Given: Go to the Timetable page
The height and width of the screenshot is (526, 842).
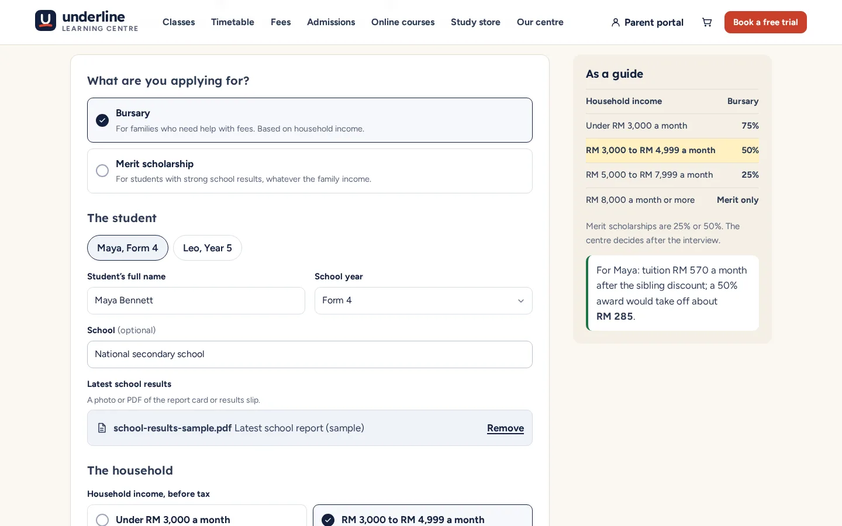Looking at the screenshot, I should coord(233,22).
